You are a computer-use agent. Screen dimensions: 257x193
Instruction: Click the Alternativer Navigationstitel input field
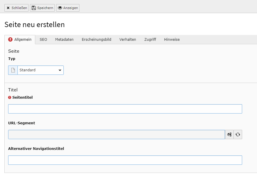[x=125, y=160]
